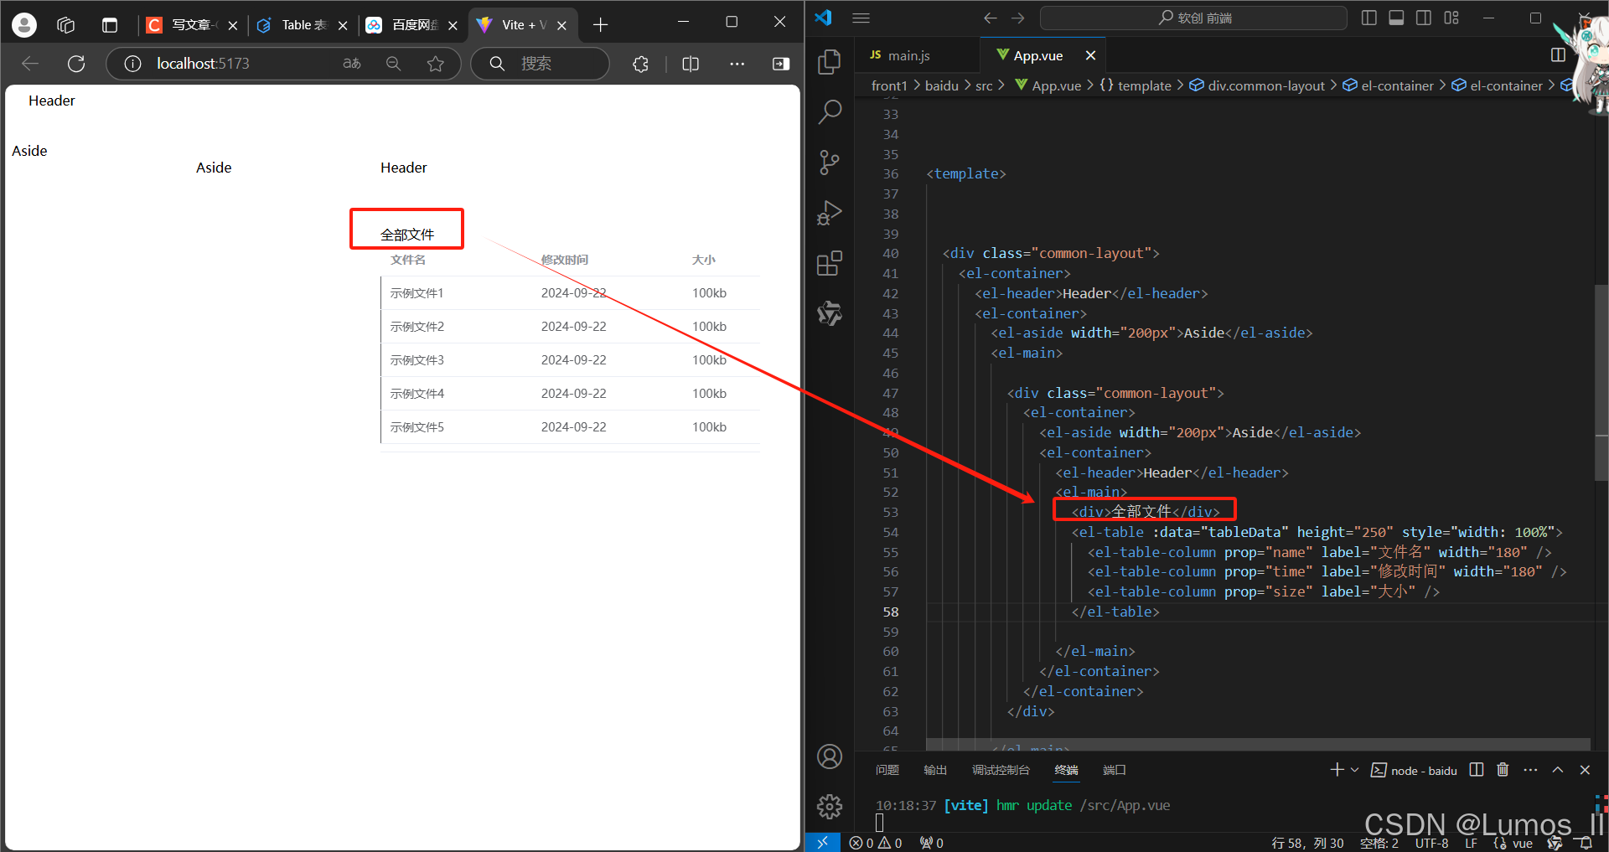Kill the terminal with trash icon

pyautogui.click(x=1503, y=770)
